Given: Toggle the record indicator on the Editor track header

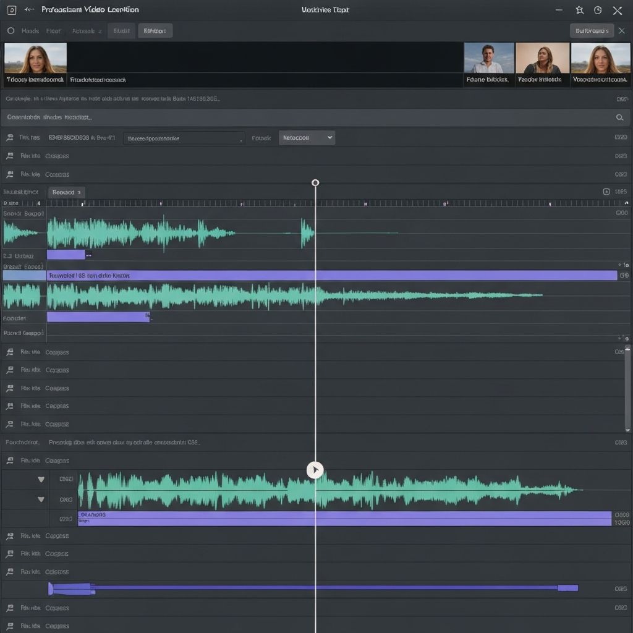Looking at the screenshot, I should pyautogui.click(x=5, y=255).
